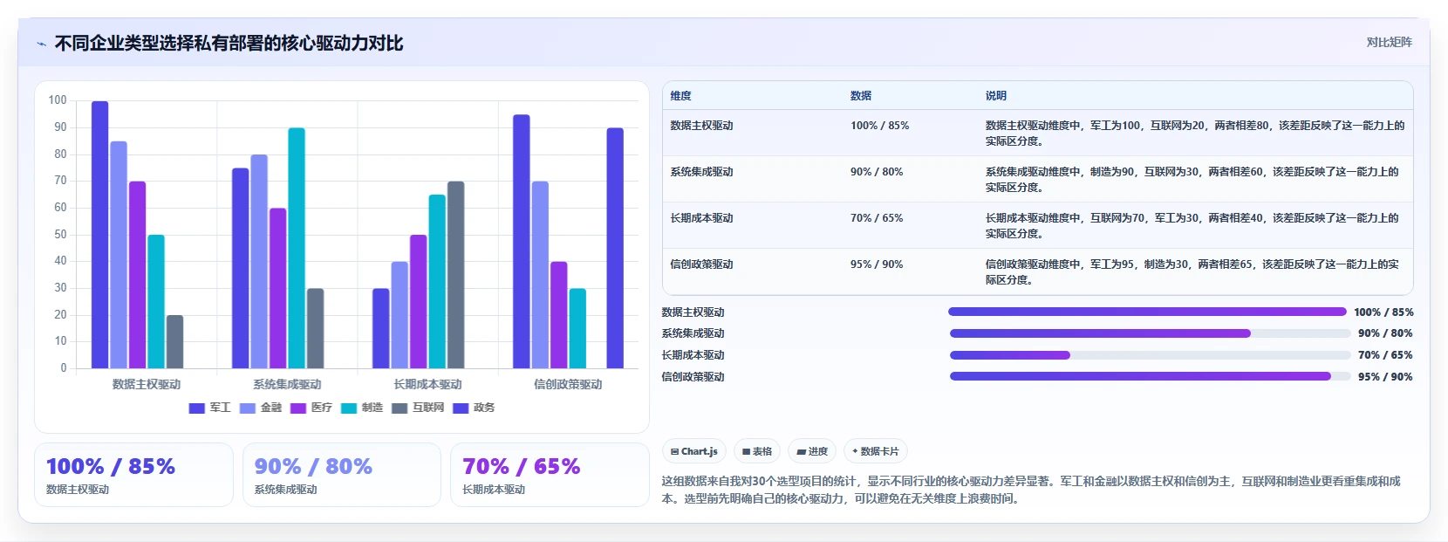This screenshot has height=542, width=1448.
Task: Click the 互联网 bar in 长期成本驱动 group
Action: (455, 275)
